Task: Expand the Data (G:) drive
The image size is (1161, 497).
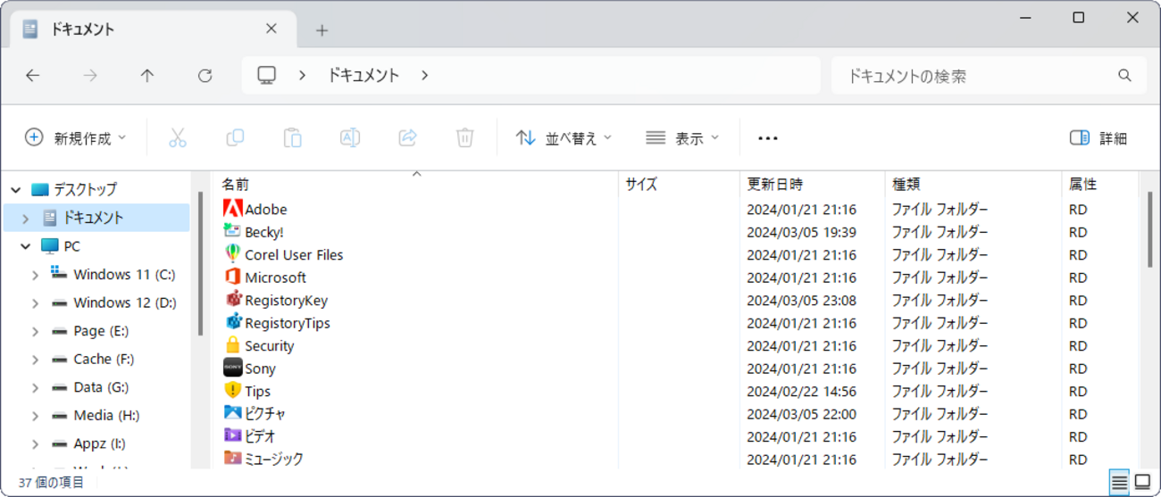Action: (x=35, y=388)
